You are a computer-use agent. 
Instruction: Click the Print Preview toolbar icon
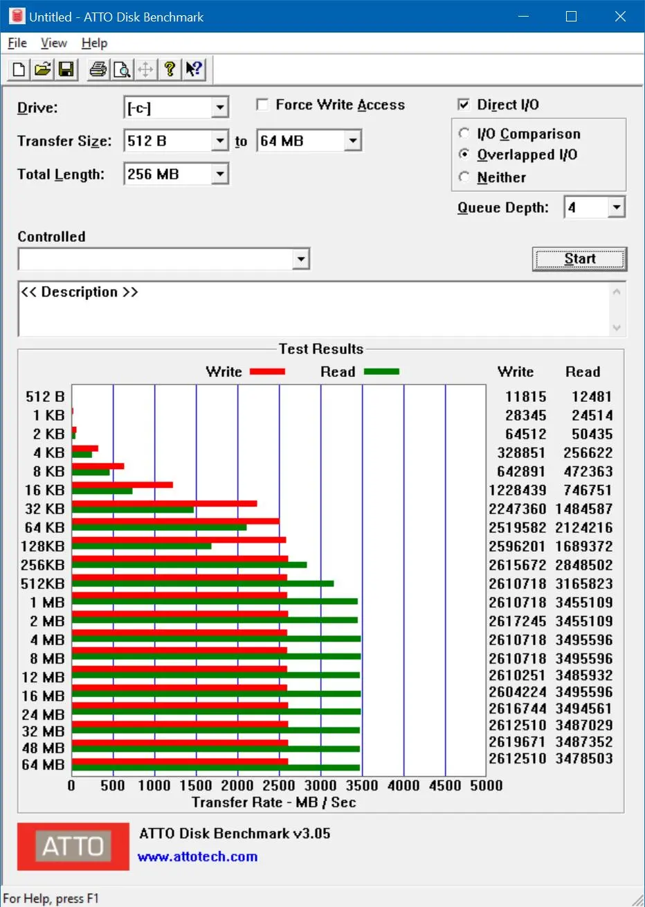(122, 69)
